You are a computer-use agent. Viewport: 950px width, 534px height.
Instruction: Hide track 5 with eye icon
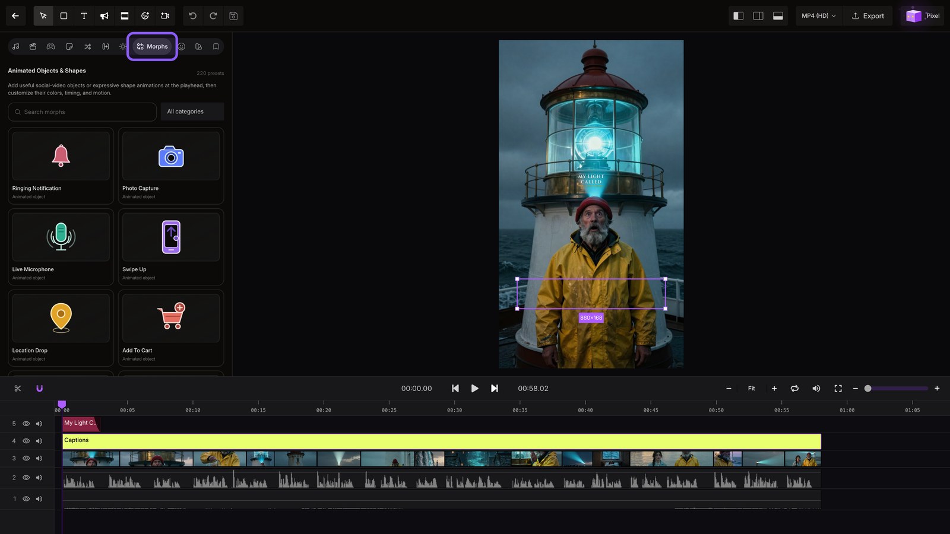[26, 424]
